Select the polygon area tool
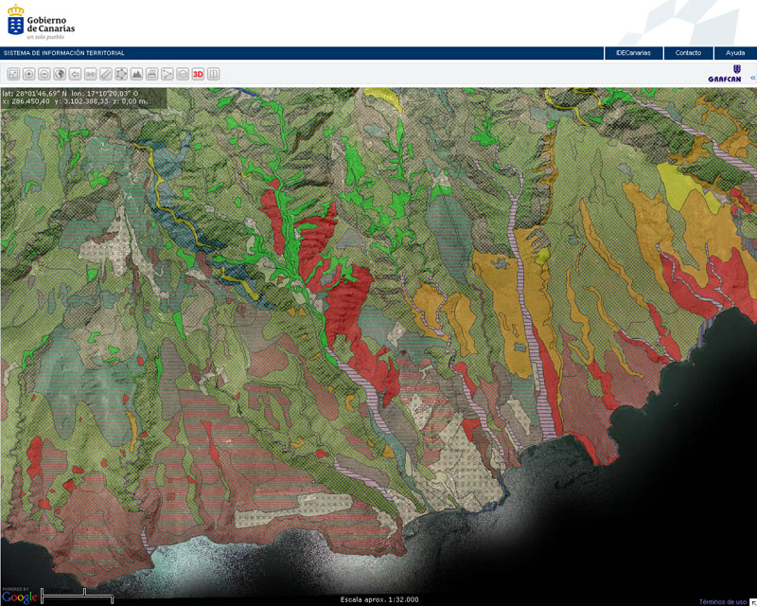Viewport: 757px width, 606px height. pos(121,74)
